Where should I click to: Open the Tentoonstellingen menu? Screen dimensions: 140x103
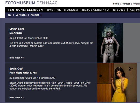(x=25, y=10)
